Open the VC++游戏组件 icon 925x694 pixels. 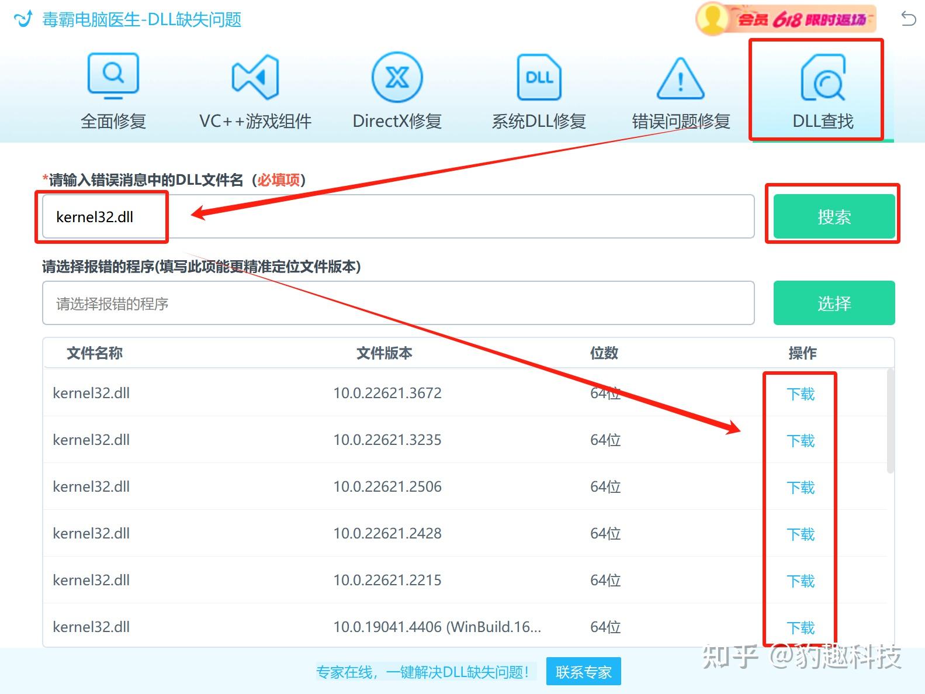tap(255, 77)
